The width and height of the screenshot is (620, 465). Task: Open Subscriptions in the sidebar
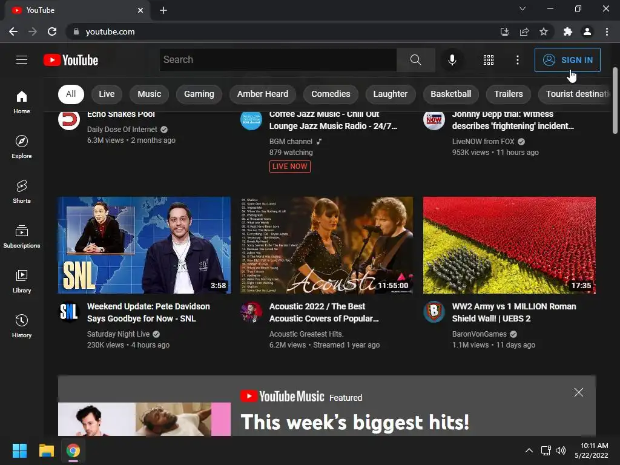22,236
